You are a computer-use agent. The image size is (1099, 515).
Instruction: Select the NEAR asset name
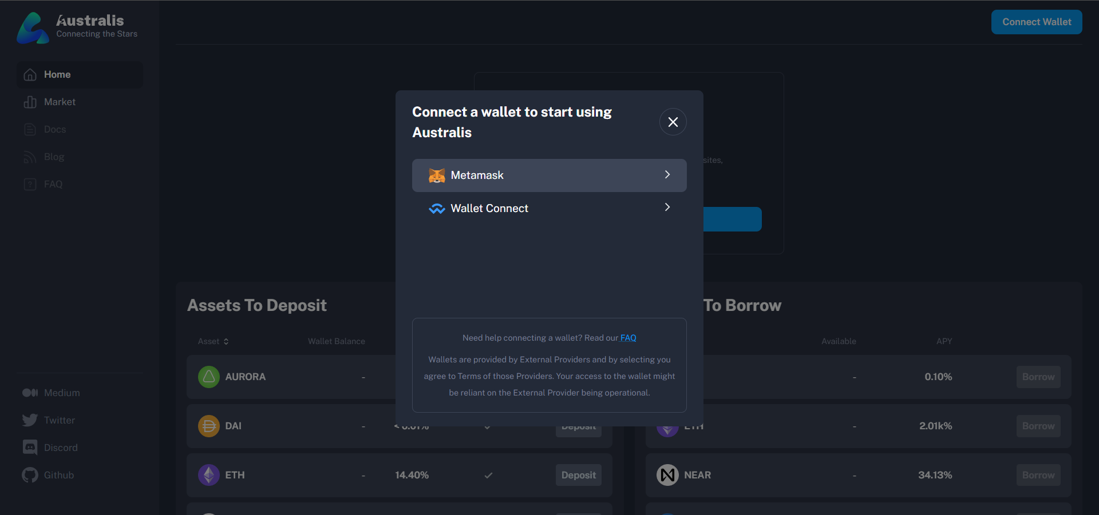[698, 475]
